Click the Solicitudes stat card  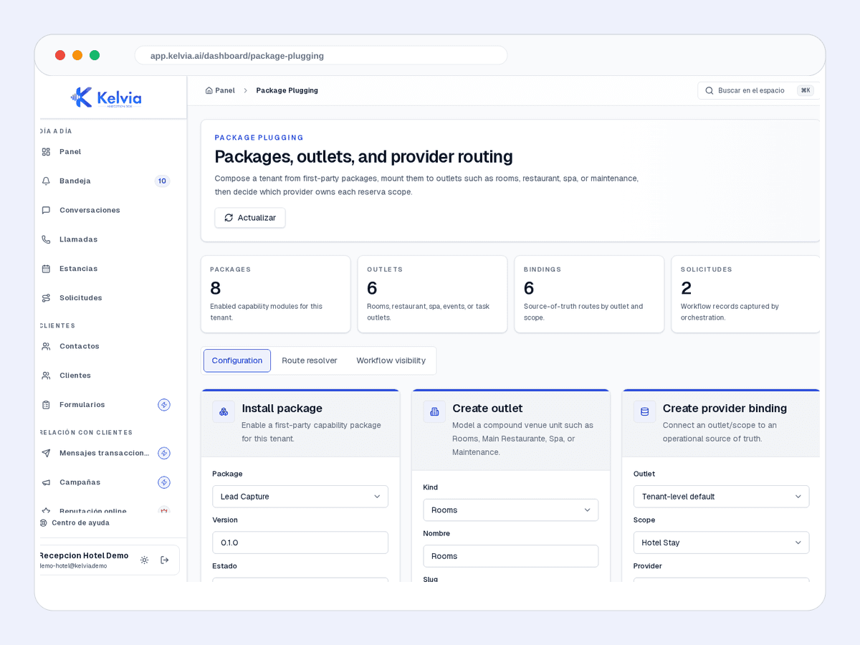coord(746,295)
